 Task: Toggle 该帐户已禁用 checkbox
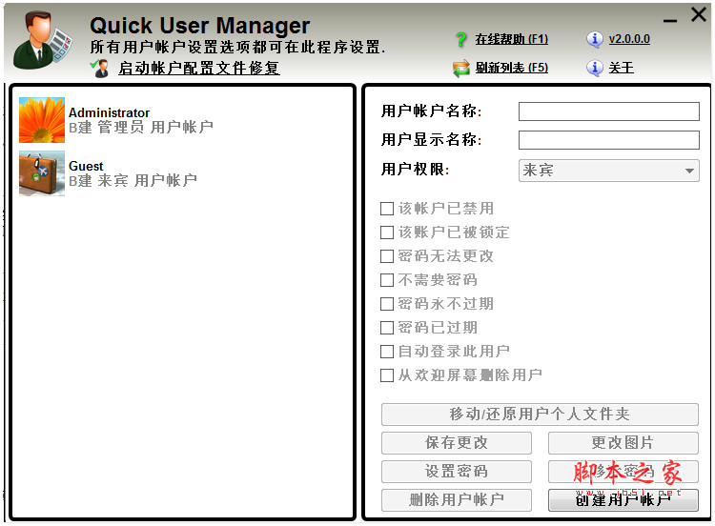click(387, 209)
